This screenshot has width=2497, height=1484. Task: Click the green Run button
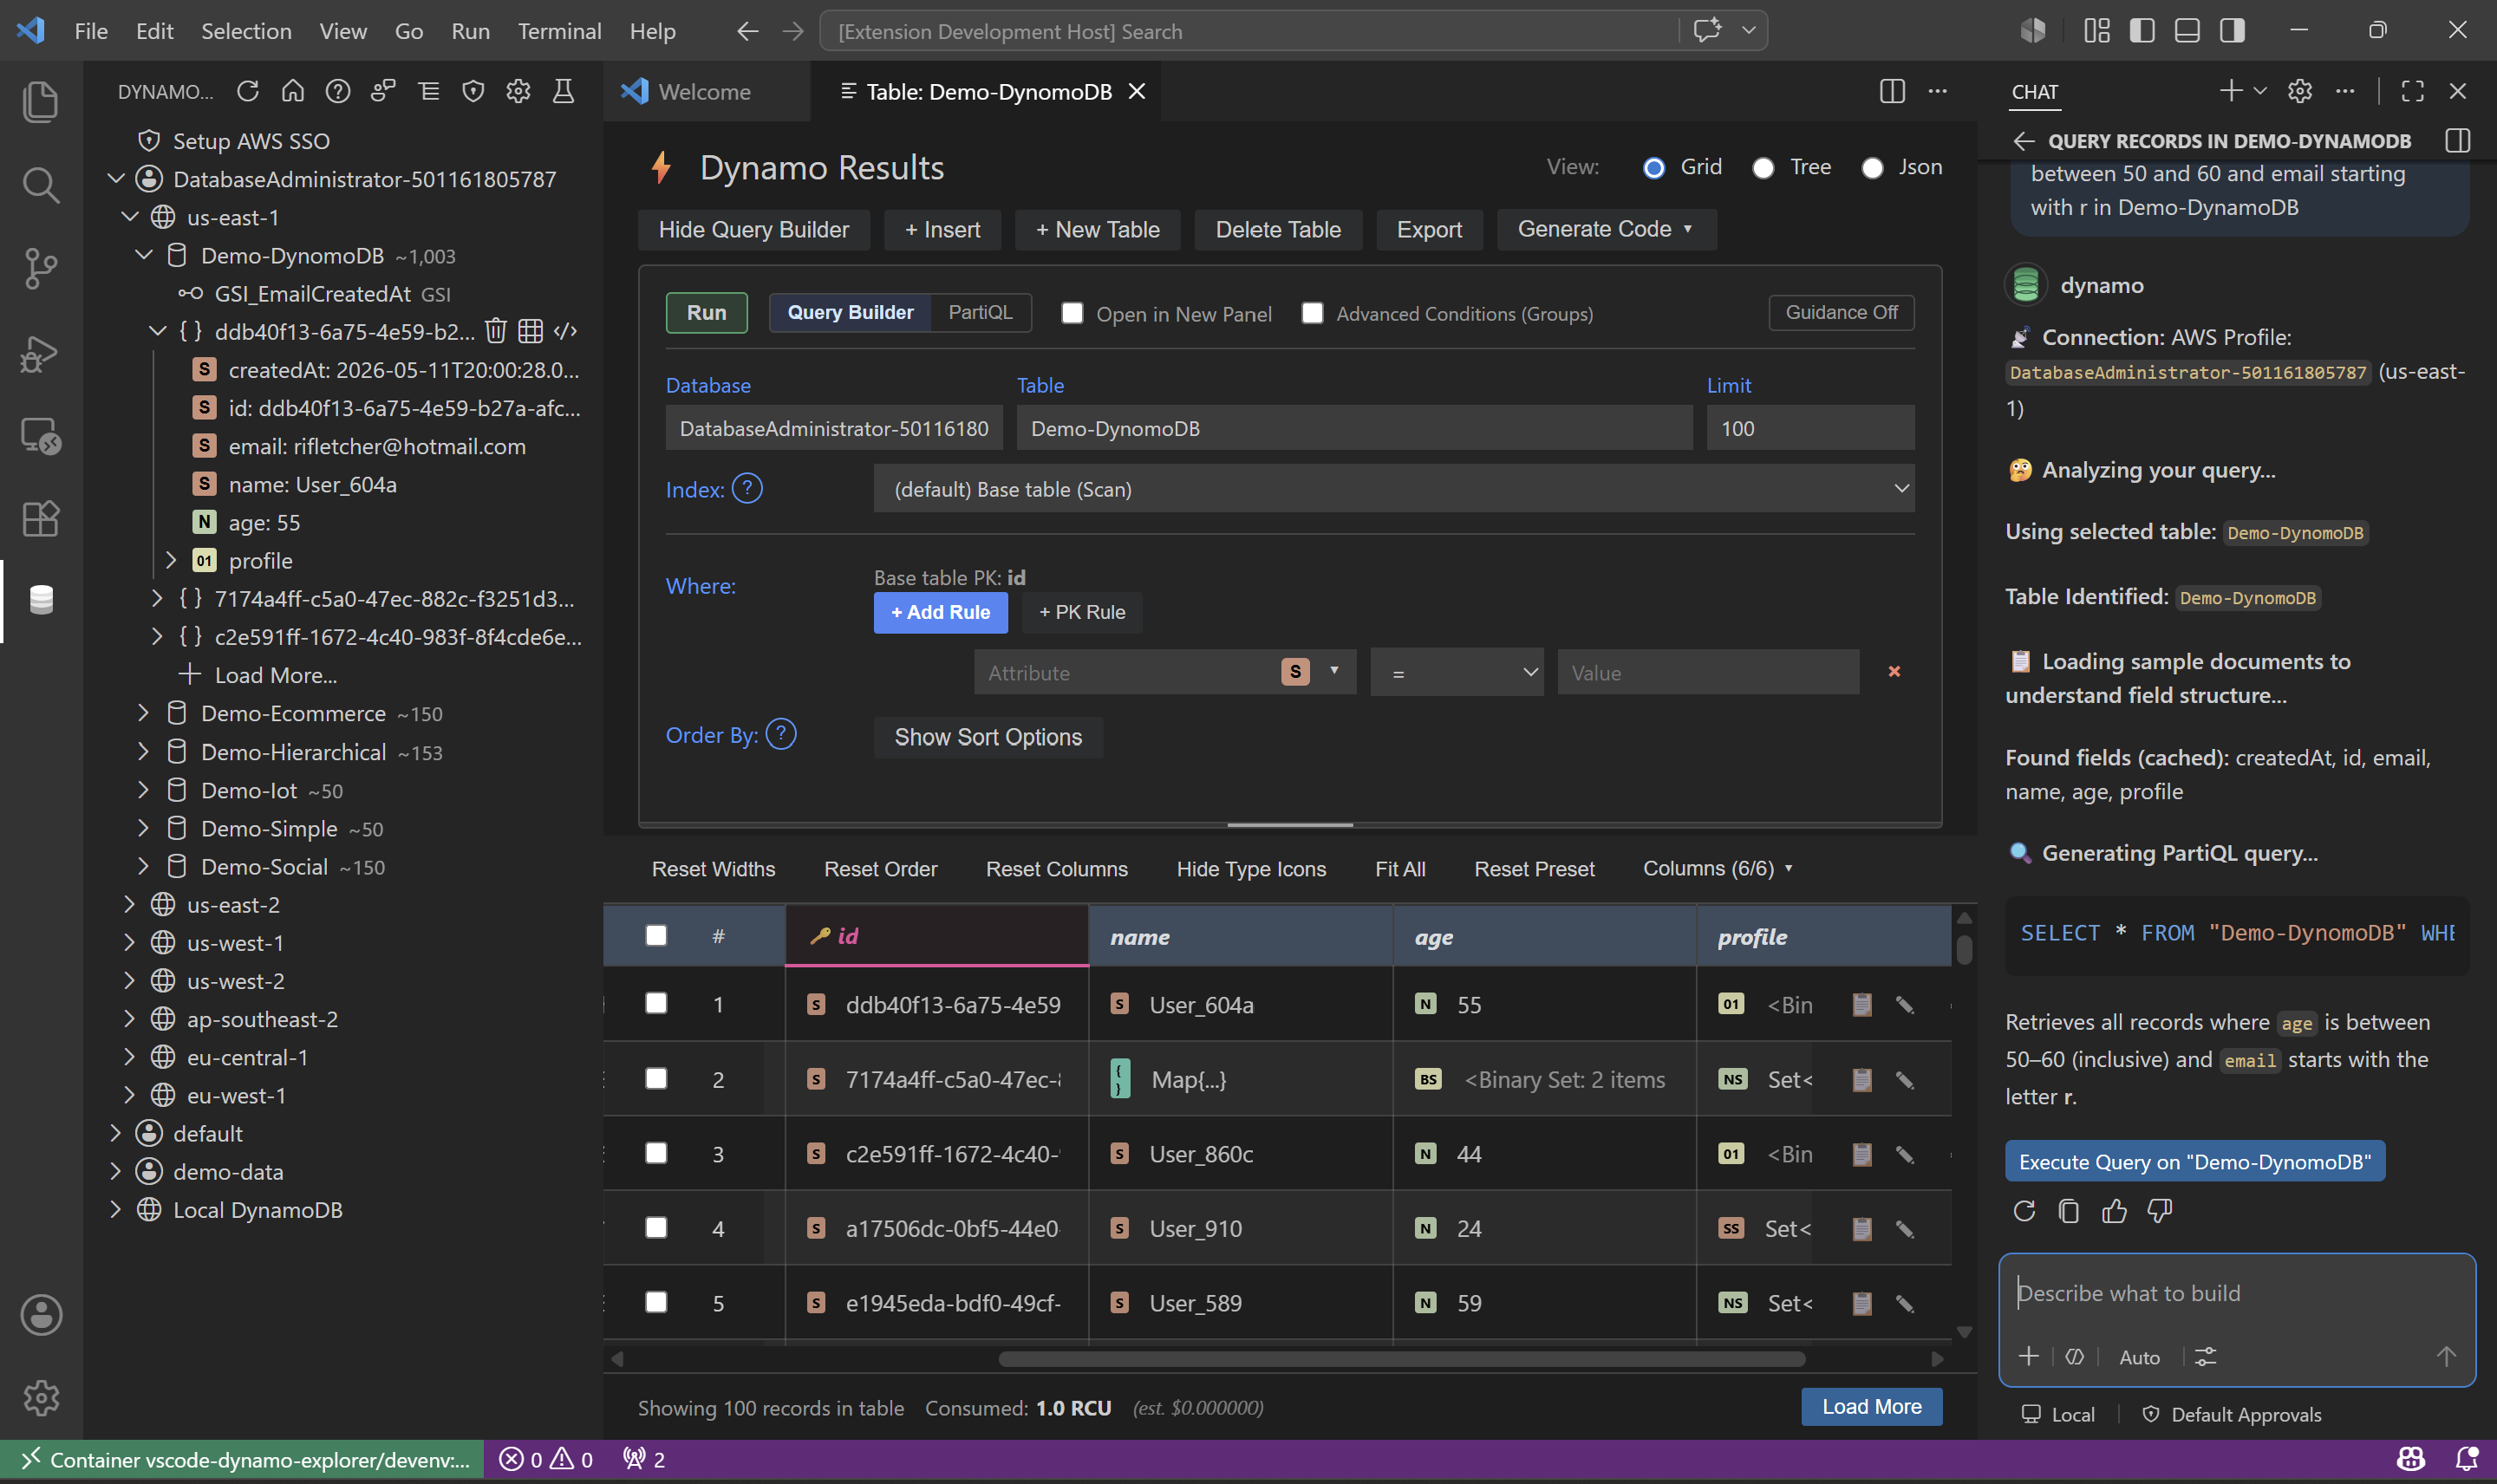[x=707, y=313]
